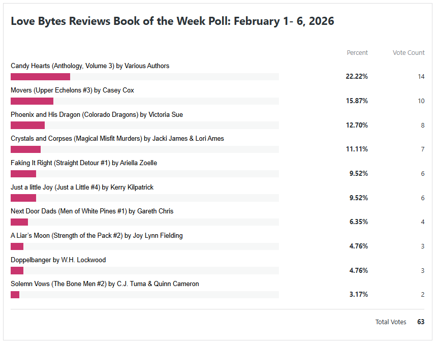Screen dimensions: 436x344
Task: Click Solemn Vows by Tuma & Cameron
Action: tap(105, 284)
